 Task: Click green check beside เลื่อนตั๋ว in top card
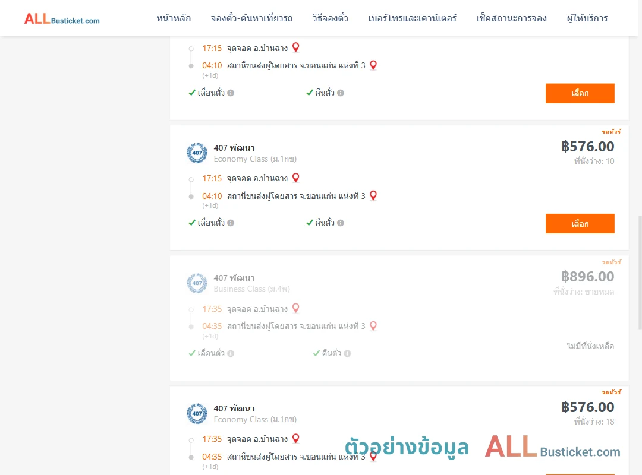pos(192,93)
